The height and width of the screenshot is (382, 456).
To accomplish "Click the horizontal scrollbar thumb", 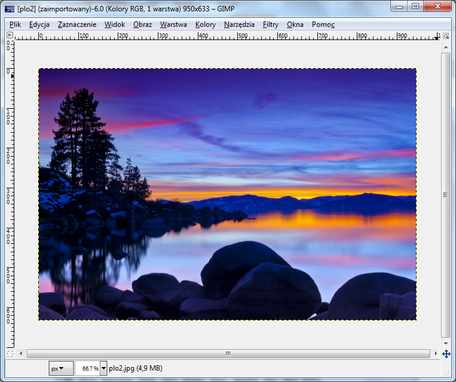I will pyautogui.click(x=228, y=353).
